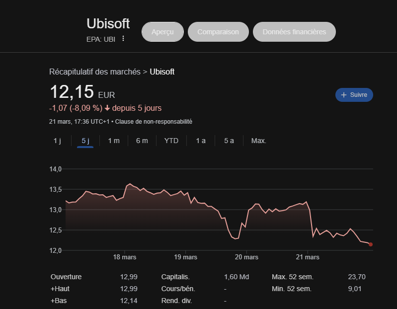Viewport: 397px width, 309px height.
Task: Select the Aperçu tab
Action: click(x=162, y=32)
